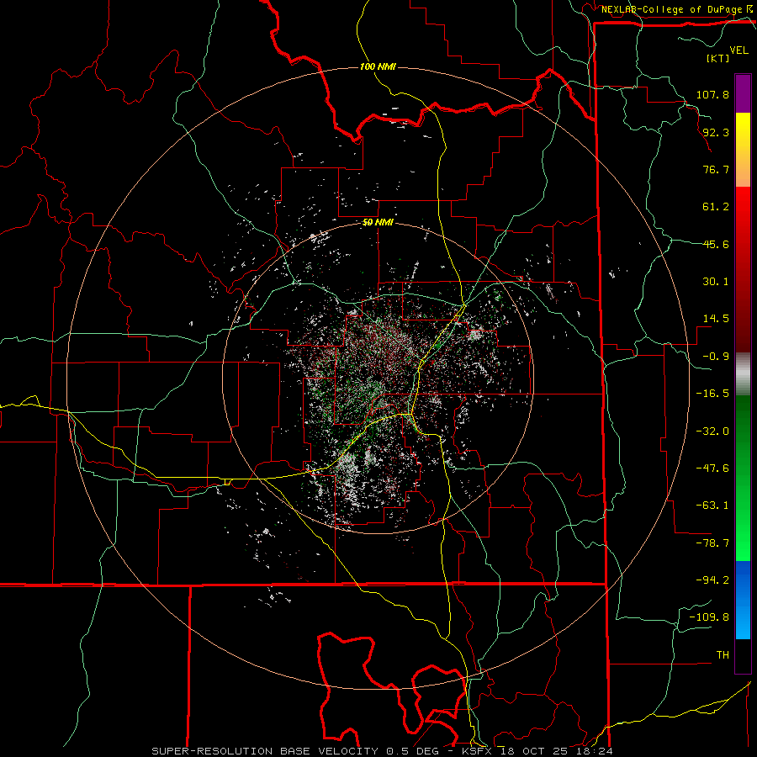Select the 30.1 scale value
Image resolution: width=757 pixels, height=757 pixels.
(x=716, y=282)
